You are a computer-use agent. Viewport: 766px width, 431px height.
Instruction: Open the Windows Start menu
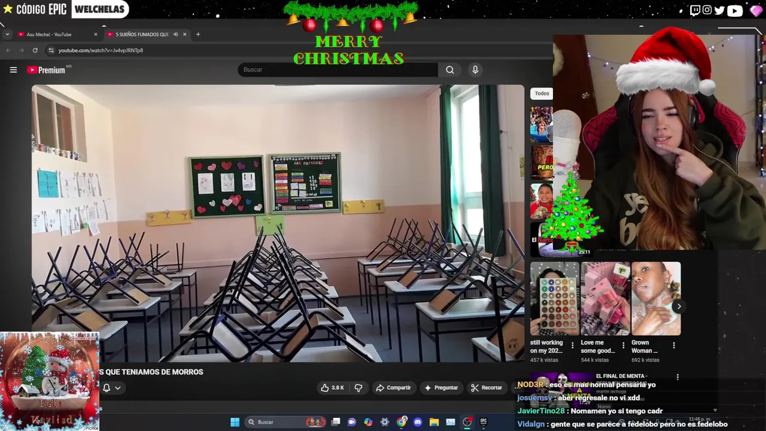tap(235, 422)
